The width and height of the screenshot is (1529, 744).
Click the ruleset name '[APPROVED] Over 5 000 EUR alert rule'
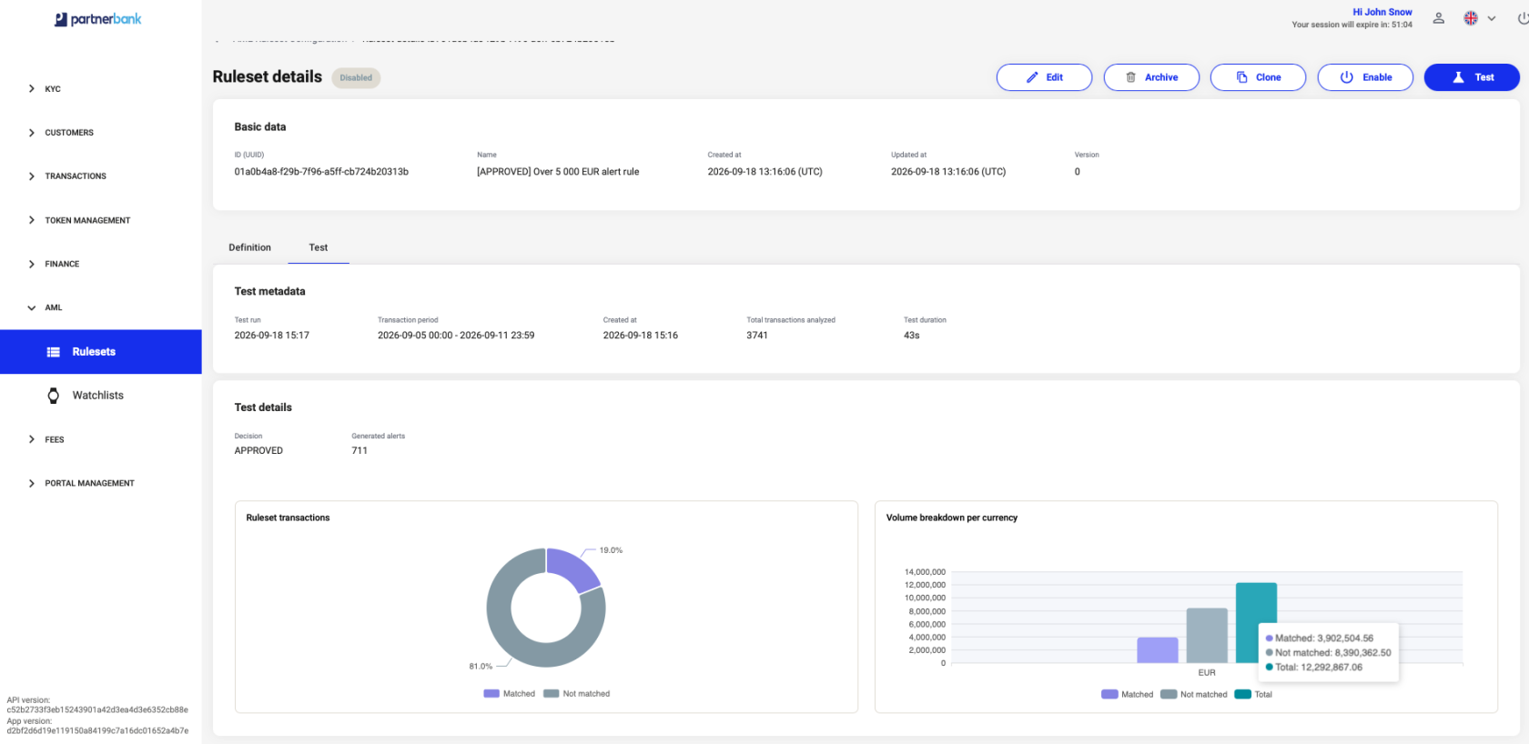[x=558, y=172]
